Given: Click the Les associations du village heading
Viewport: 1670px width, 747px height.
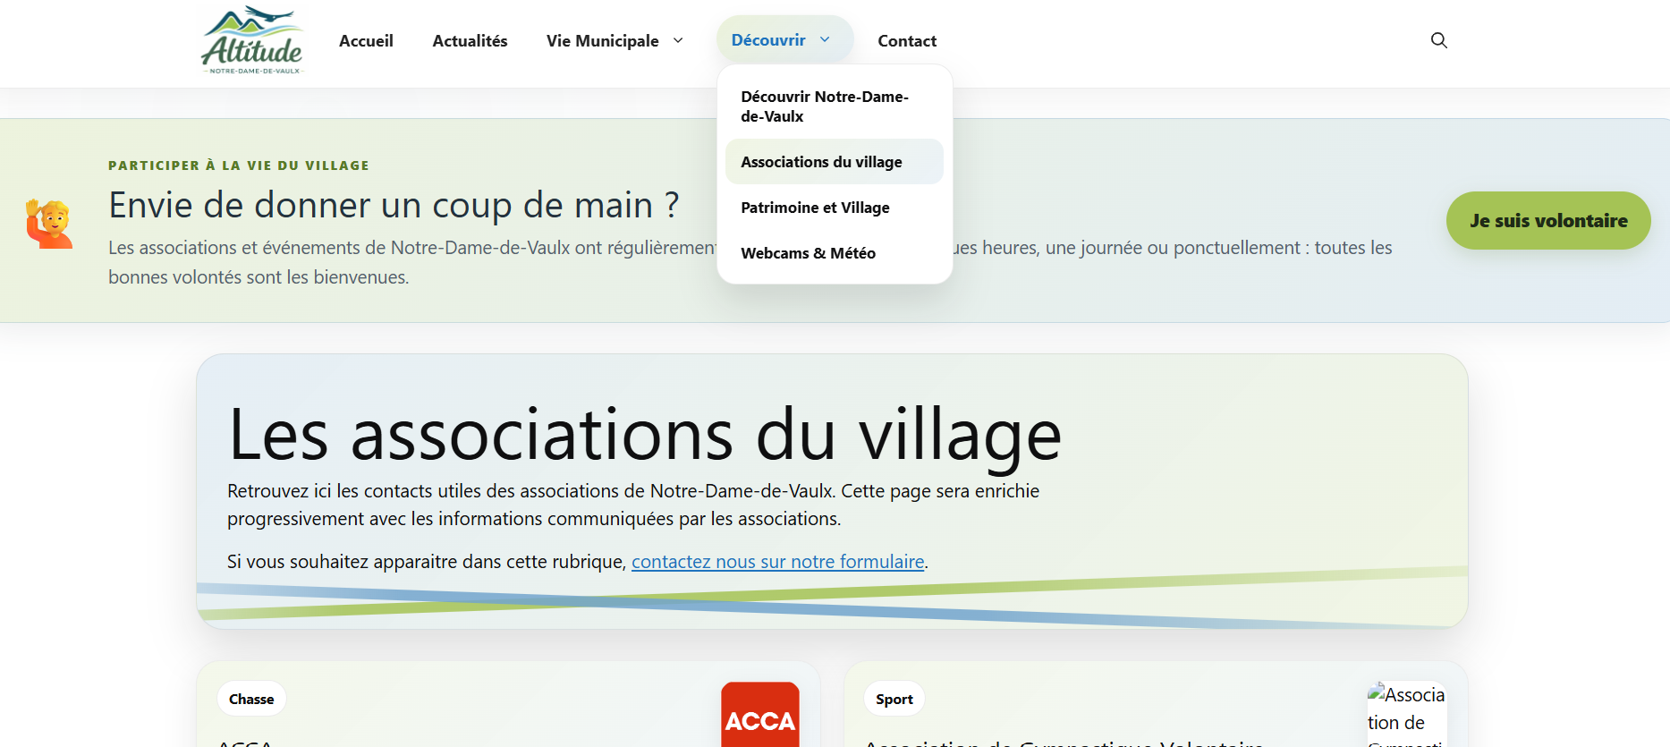Looking at the screenshot, I should (x=645, y=435).
